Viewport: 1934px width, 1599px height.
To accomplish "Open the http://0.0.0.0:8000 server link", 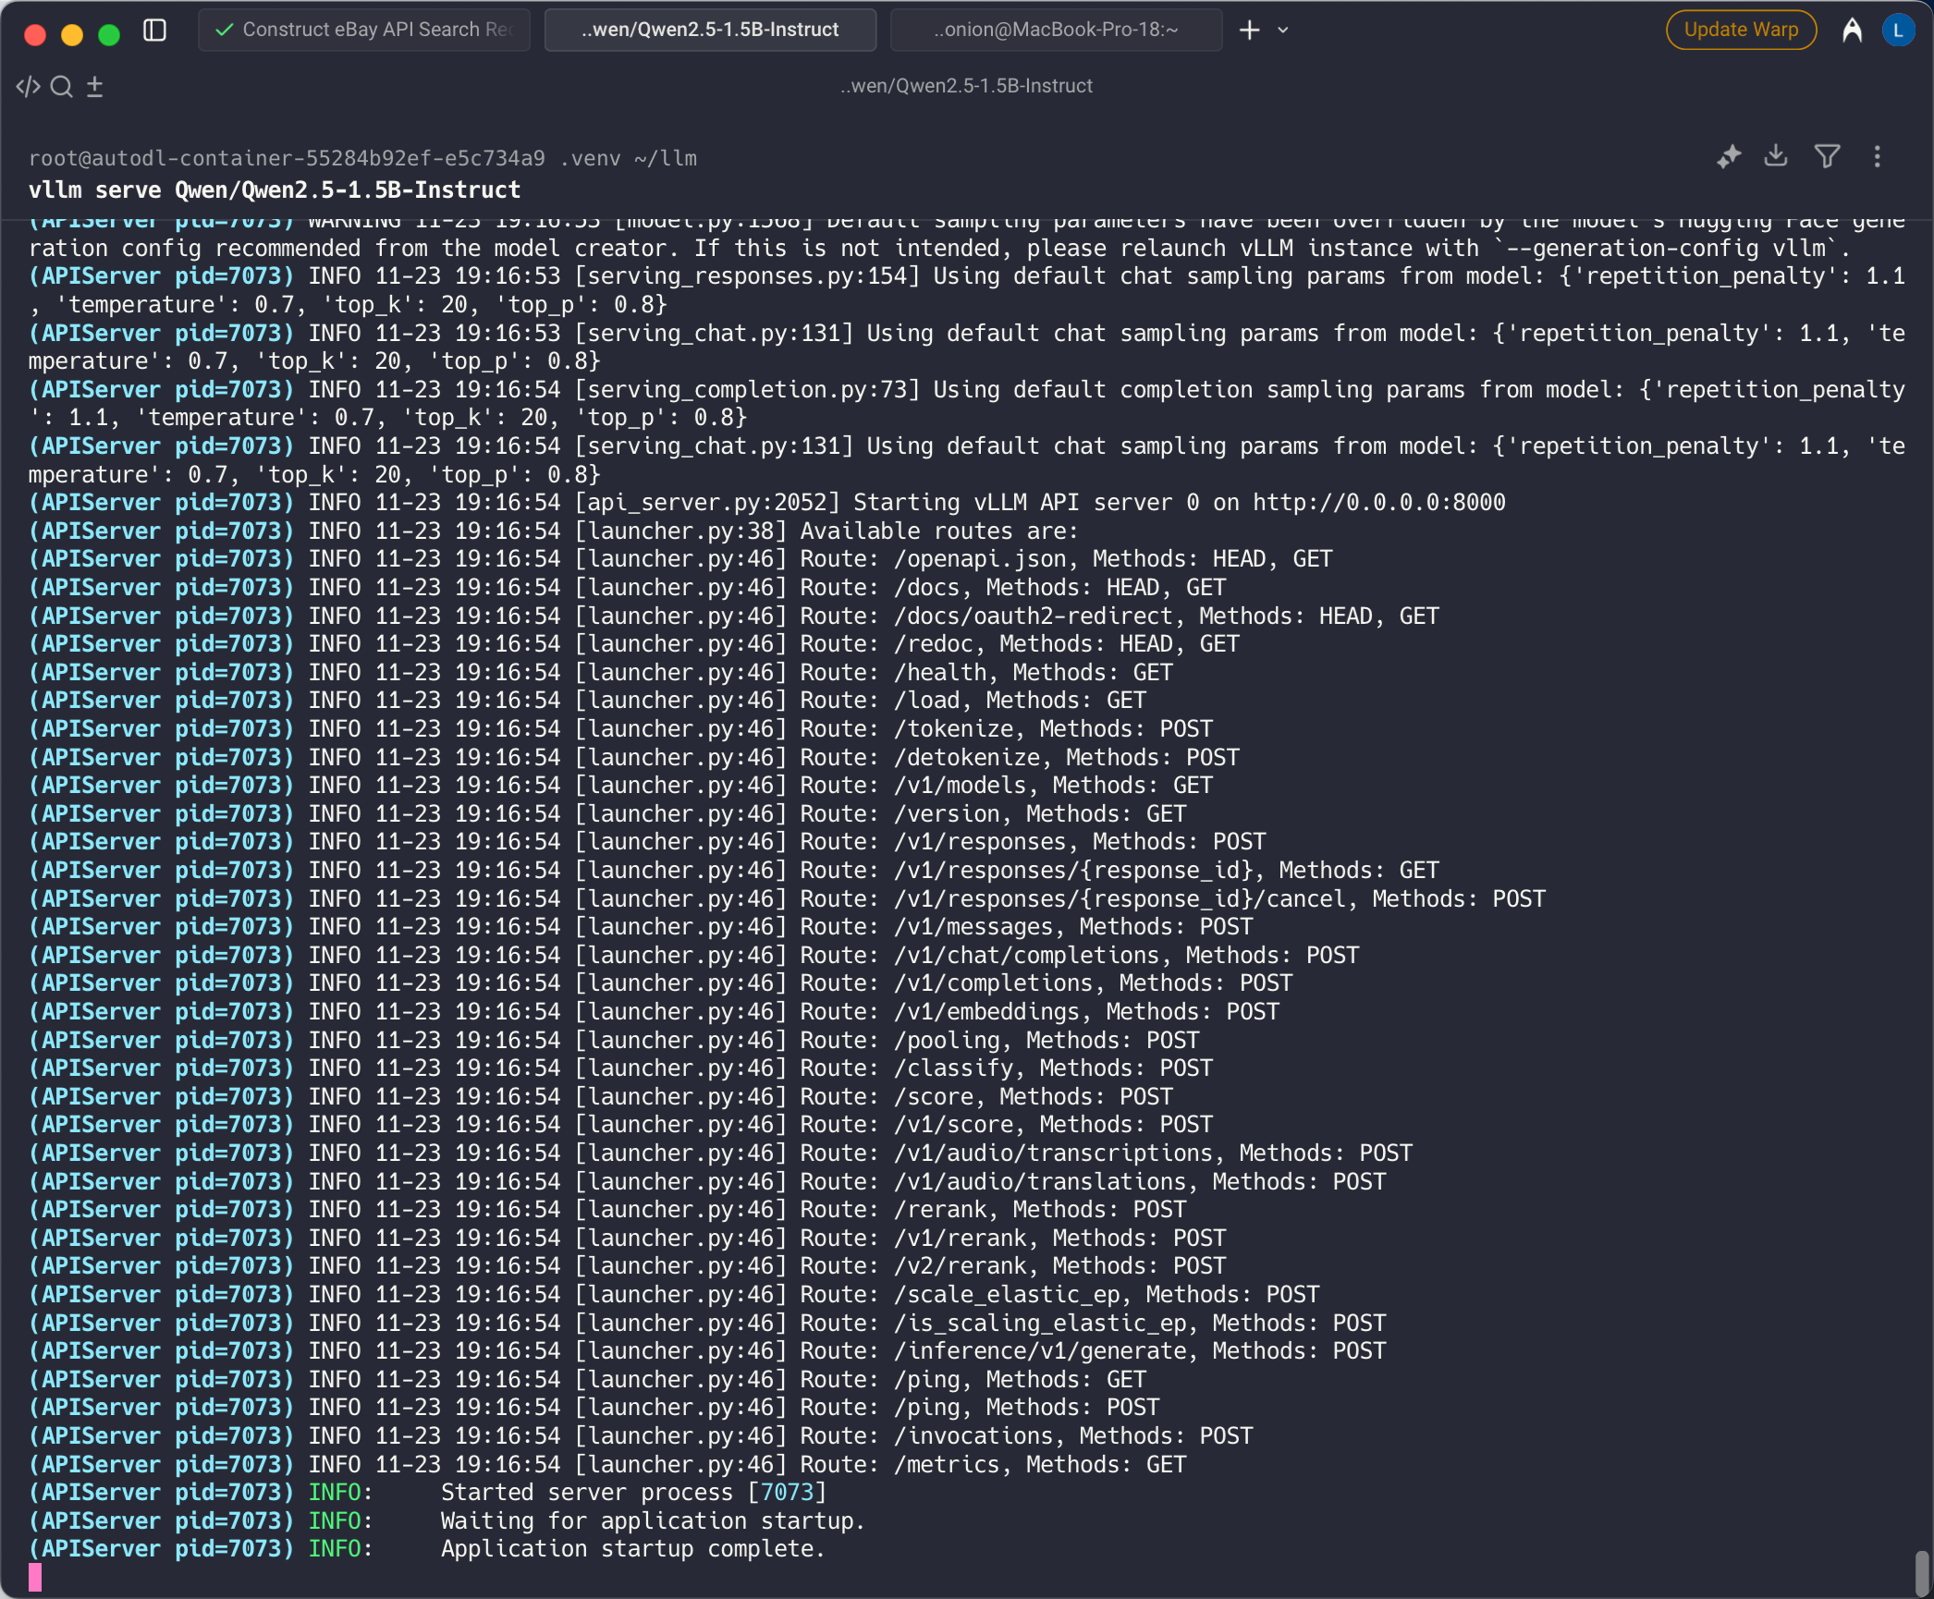I will coord(1377,503).
